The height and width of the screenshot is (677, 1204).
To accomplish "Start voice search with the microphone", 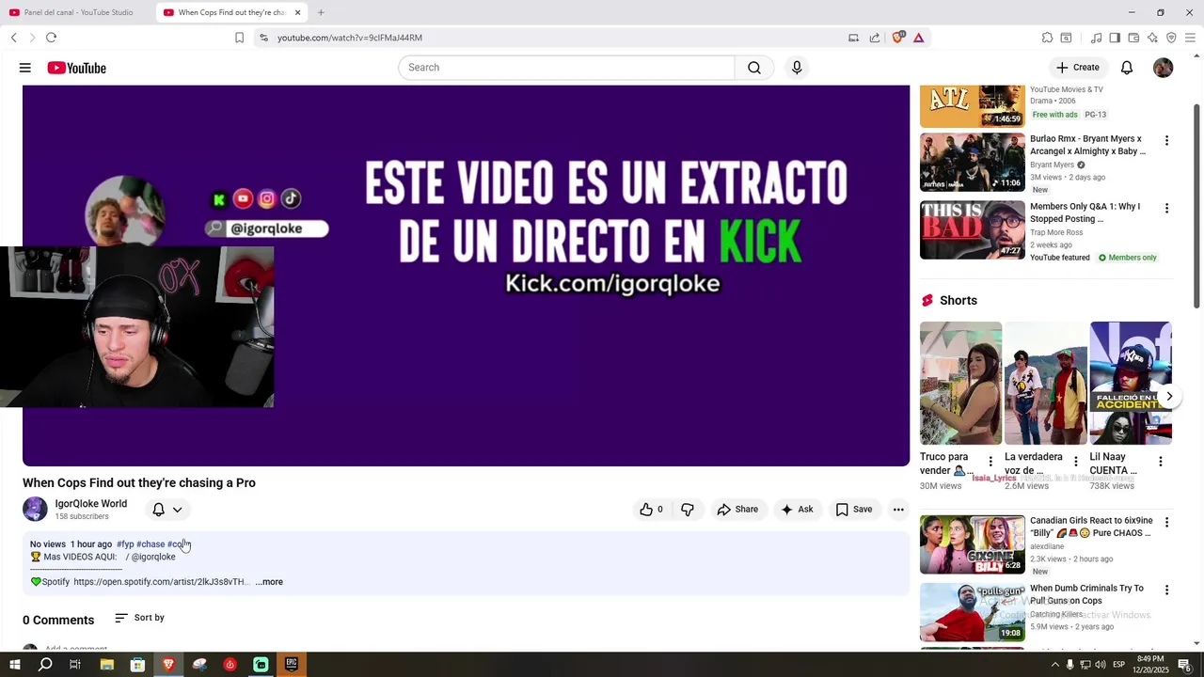I will pyautogui.click(x=797, y=68).
